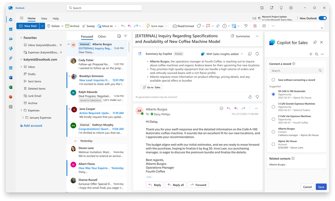This screenshot has width=335, height=201.
Task: Open Delete dropdown arrow
Action: [62, 26]
